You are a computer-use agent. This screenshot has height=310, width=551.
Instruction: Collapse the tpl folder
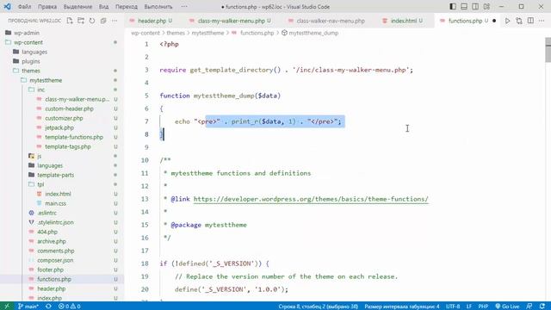pos(40,184)
